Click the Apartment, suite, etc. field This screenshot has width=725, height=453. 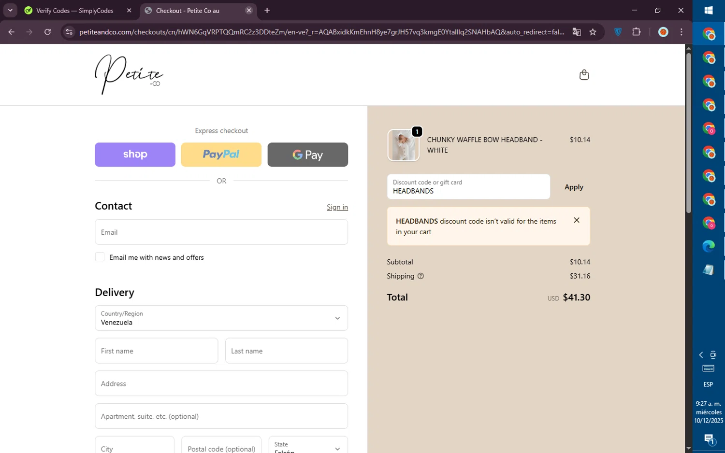coord(221,416)
